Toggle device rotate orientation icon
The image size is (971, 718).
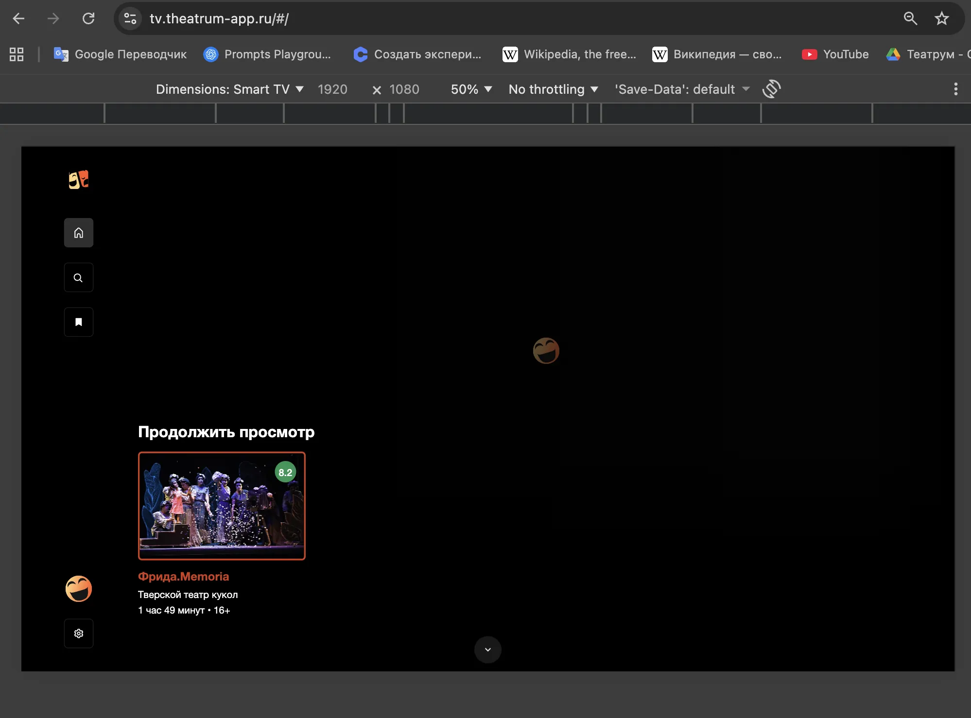(771, 89)
